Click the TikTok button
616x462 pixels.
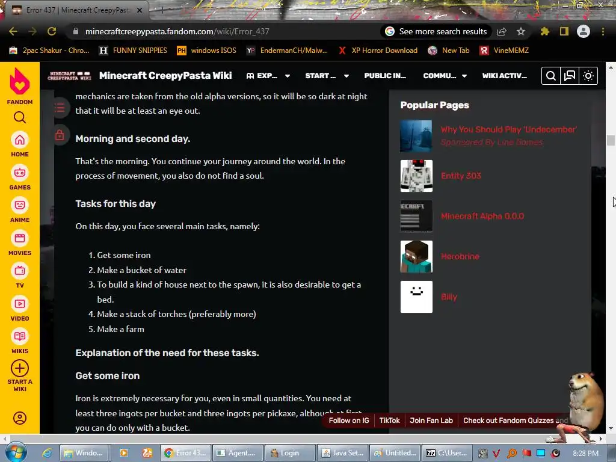[x=389, y=420]
